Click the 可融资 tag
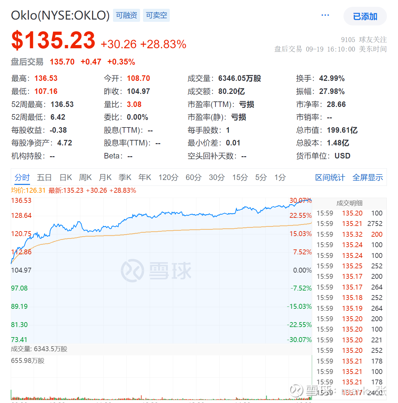 click(126, 15)
